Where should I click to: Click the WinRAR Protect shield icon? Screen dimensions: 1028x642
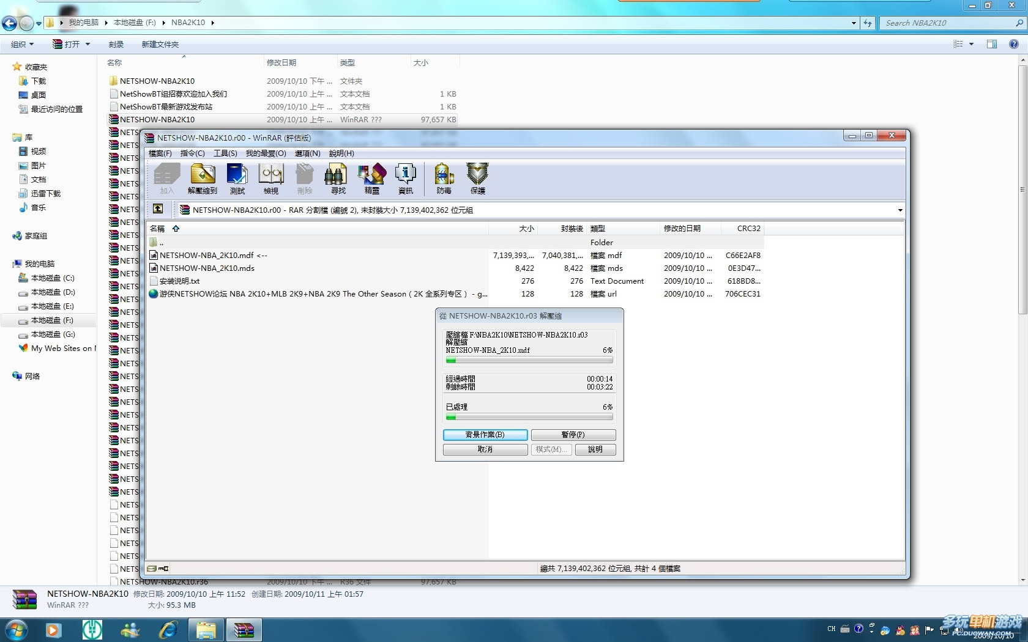point(477,179)
